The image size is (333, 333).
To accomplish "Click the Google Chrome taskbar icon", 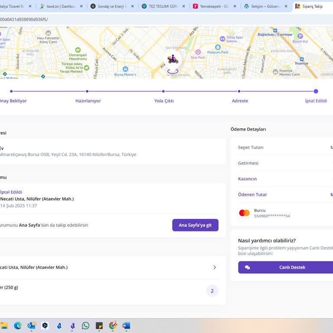I will coord(113,326).
